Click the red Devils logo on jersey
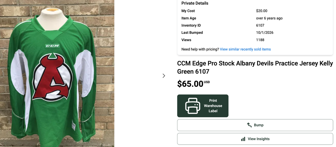The image size is (336, 147). tap(52, 77)
